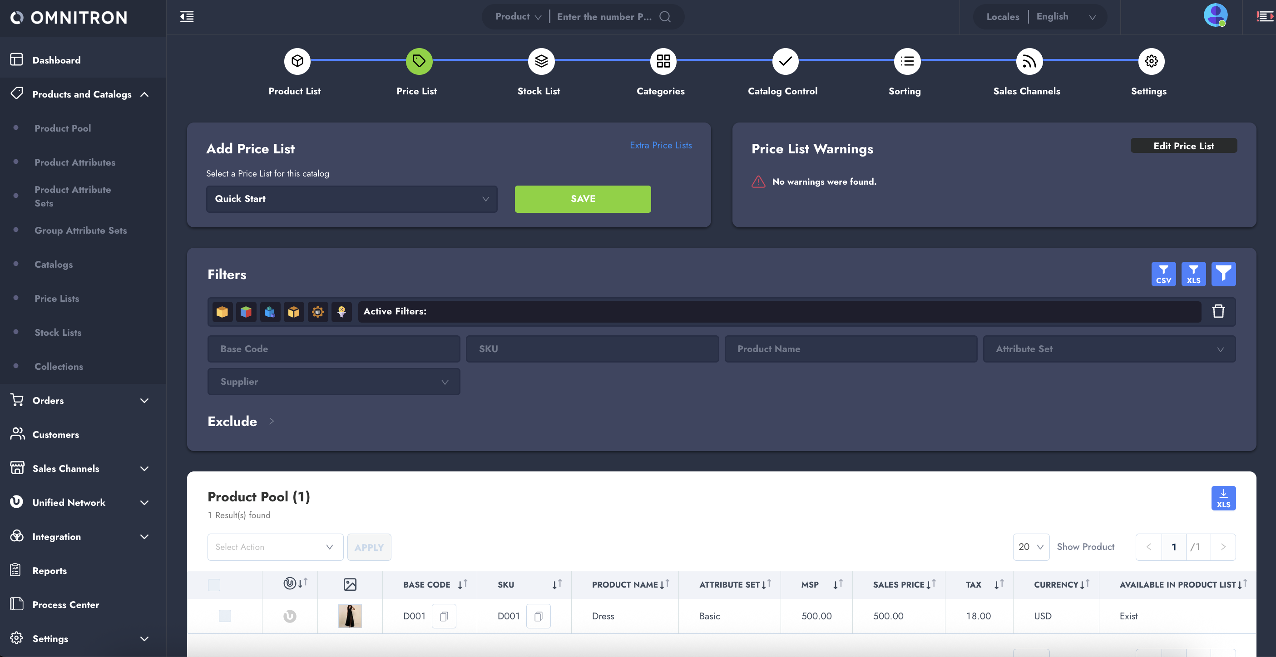Collapse sidebar with the menu icon
1276x657 pixels.
(187, 17)
